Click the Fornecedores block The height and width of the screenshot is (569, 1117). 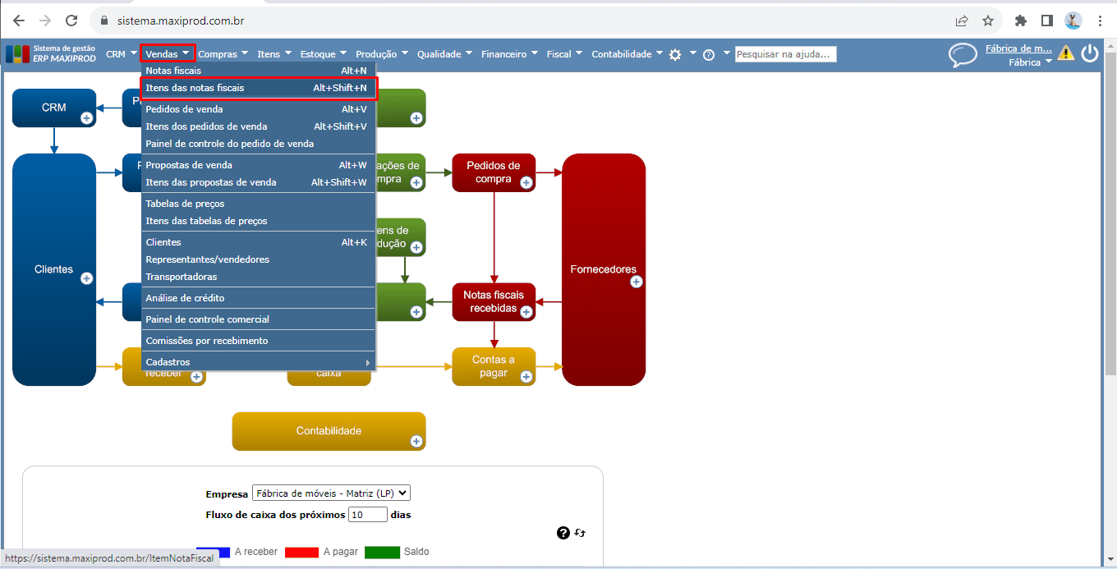pyautogui.click(x=604, y=269)
